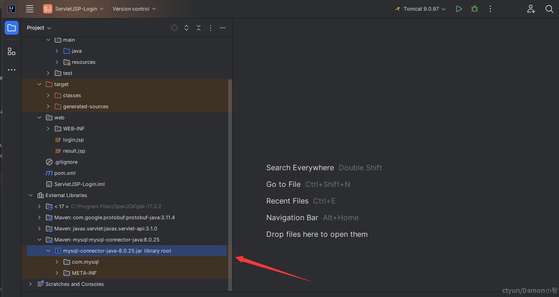559x297 pixels.
Task: Expand all in Project panel
Action: pyautogui.click(x=186, y=28)
